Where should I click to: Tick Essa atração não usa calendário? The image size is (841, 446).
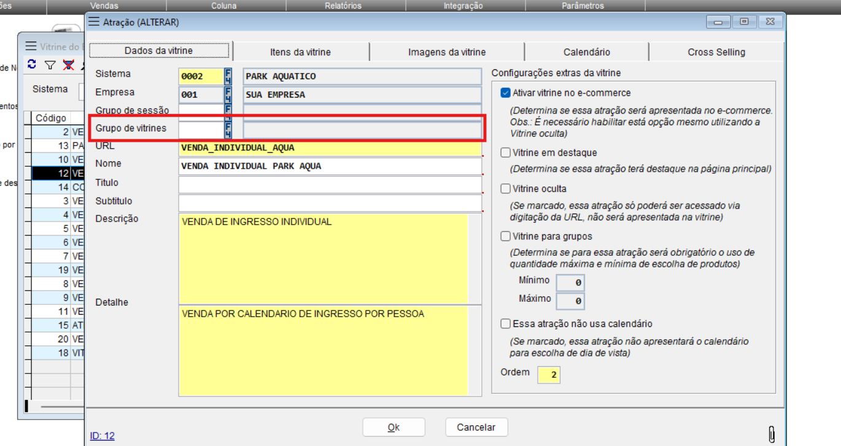click(x=505, y=324)
